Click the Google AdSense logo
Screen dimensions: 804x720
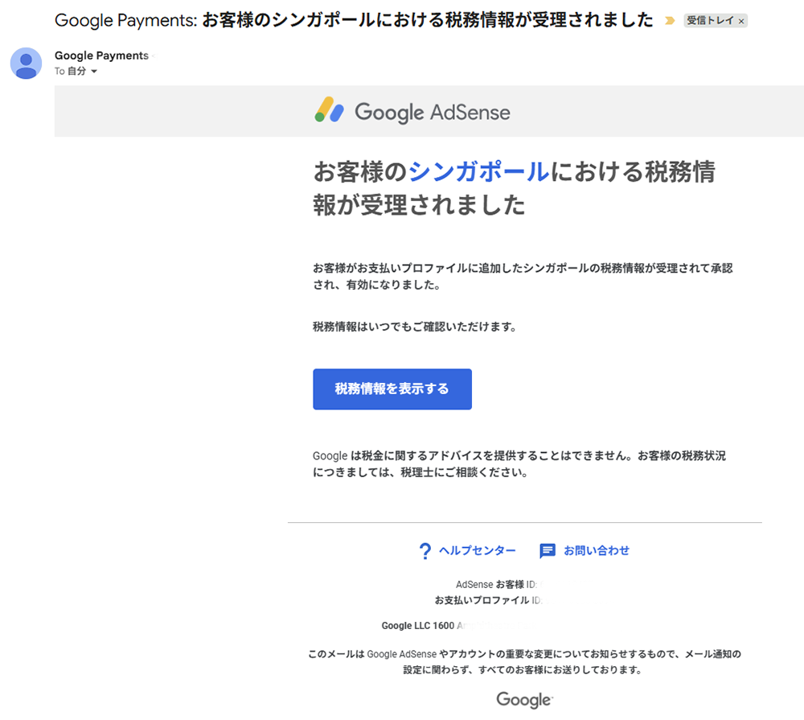pyautogui.click(x=412, y=111)
